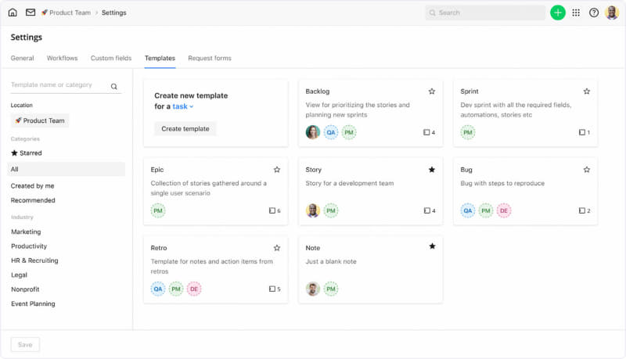
Task: Select the Marketing industry category
Action: (x=26, y=232)
